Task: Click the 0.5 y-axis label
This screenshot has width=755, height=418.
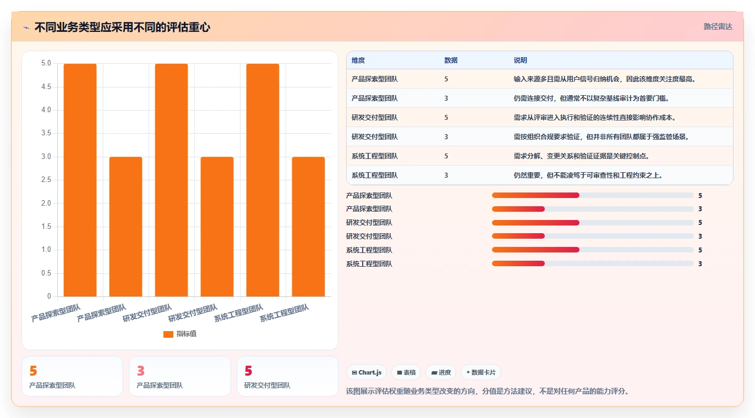Action: [46, 273]
